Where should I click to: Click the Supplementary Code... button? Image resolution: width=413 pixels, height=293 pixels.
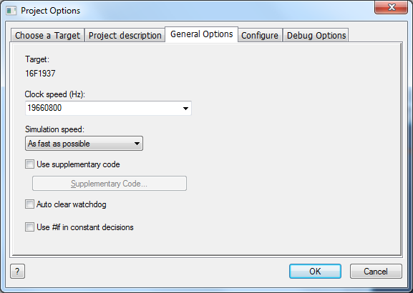[x=110, y=184]
